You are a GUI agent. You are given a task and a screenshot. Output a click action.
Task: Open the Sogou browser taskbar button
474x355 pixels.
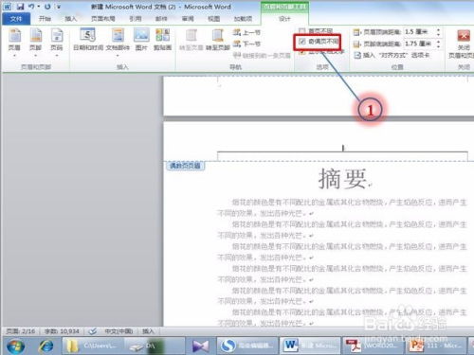point(247,346)
